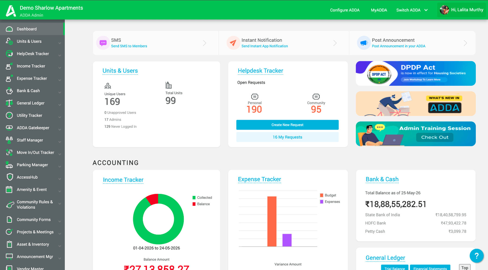The image size is (488, 270).
Task: Click the Asset & Inventory clipboard icon
Action: pyautogui.click(x=9, y=244)
